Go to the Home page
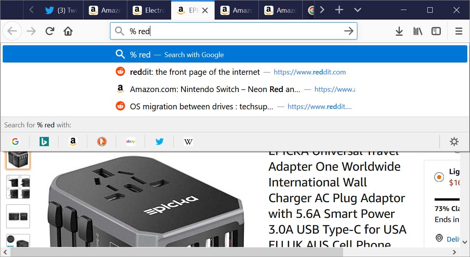 point(68,31)
